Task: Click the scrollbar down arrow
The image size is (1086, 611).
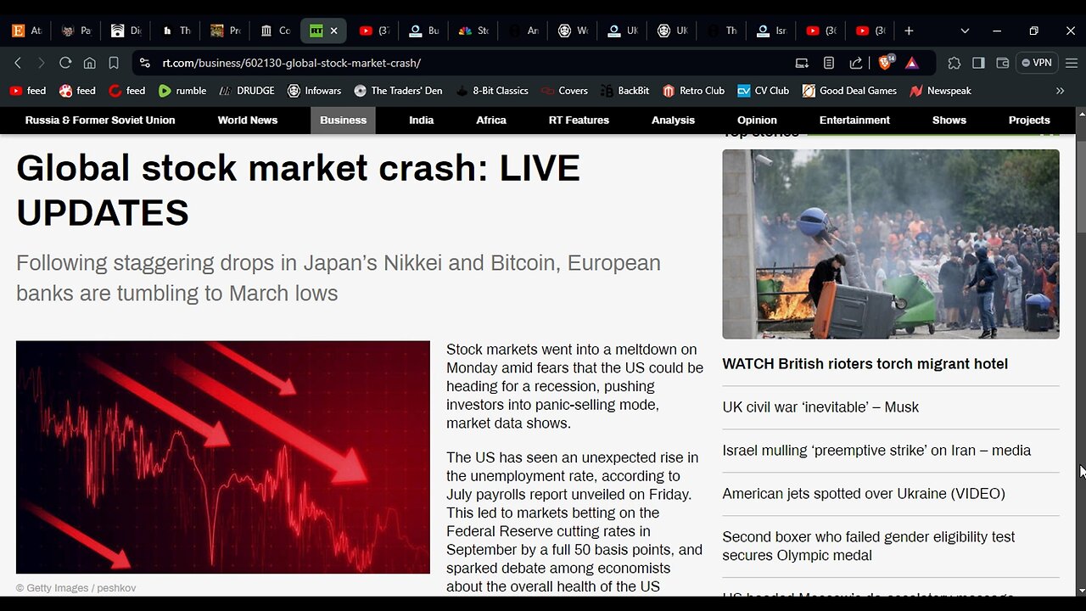Action: coord(1081,591)
